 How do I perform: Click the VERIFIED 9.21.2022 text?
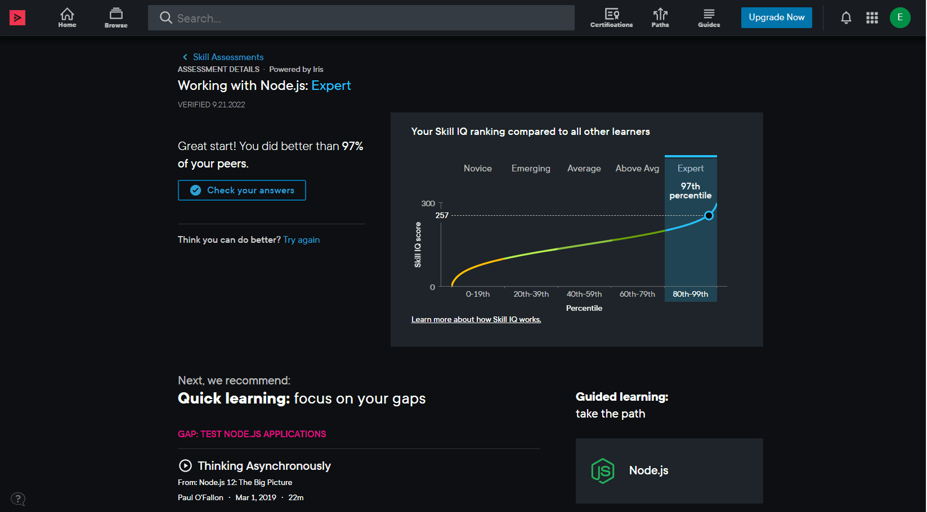pyautogui.click(x=211, y=105)
